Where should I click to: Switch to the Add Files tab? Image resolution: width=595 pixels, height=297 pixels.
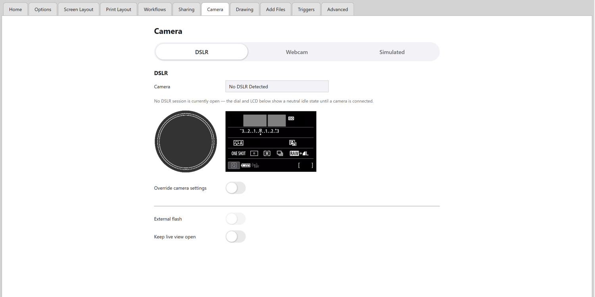[276, 9]
